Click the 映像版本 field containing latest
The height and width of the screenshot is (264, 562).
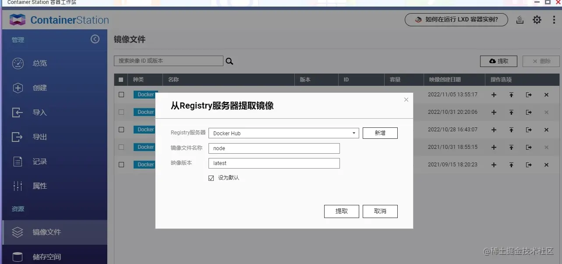[x=274, y=163]
